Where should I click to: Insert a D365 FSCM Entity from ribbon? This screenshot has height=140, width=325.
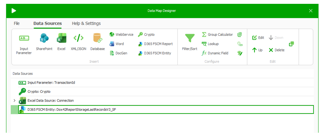[x=154, y=53]
